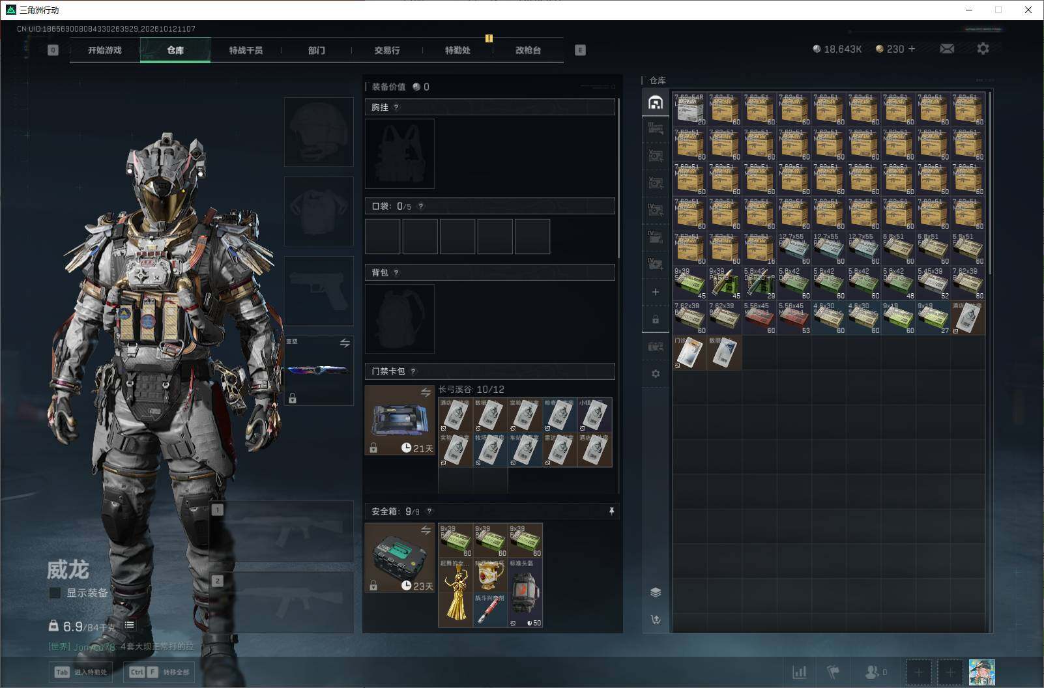Select the empty helmet equipment slot
This screenshot has width=1044, height=688.
click(319, 132)
